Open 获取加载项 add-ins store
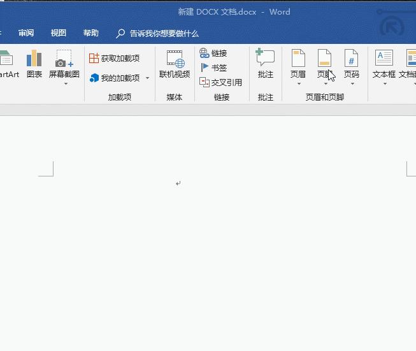Viewport: 416px width, 351px height. pos(114,59)
